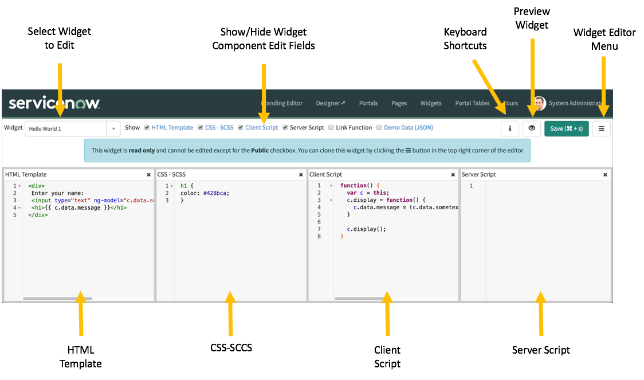The image size is (644, 380).
Task: Enable the Demo Data (JSON) checkbox
Action: [379, 127]
